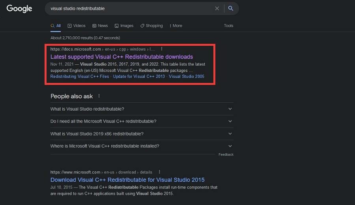The image size is (355, 205).
Task: Switch to the Images tab
Action: pos(124,26)
